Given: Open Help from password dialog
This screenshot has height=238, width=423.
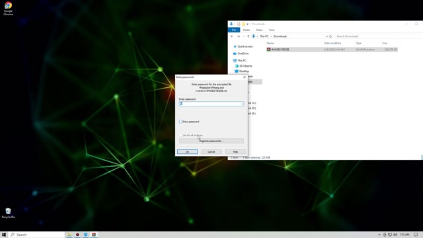Looking at the screenshot, I should [235, 151].
